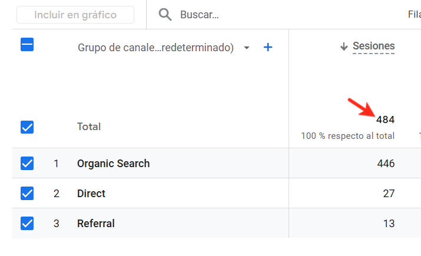Screen dimensions: 421x256
Task: Uncheck the Total row checkbox
Action: click(27, 127)
